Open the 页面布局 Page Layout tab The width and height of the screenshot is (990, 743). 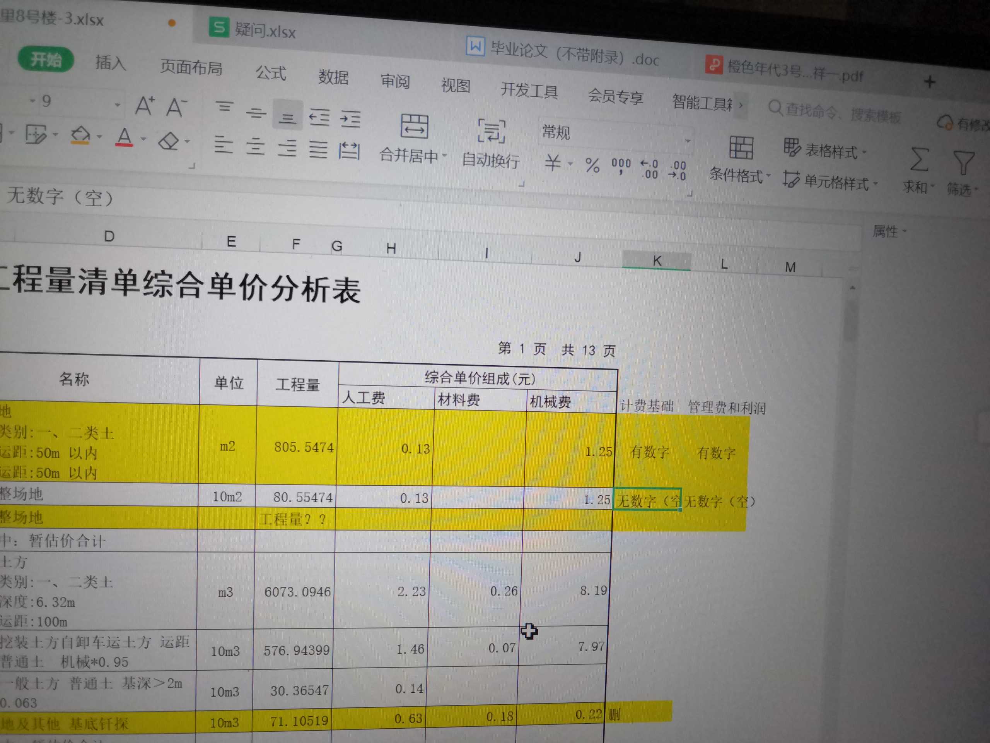click(191, 68)
